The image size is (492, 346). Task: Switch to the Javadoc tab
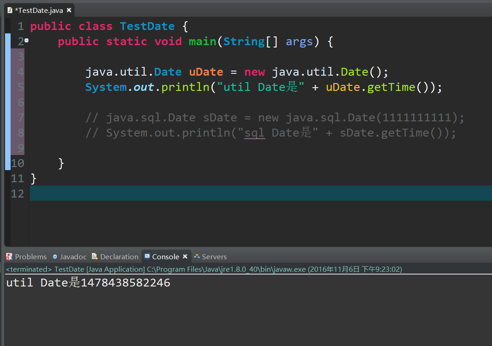[x=70, y=257]
